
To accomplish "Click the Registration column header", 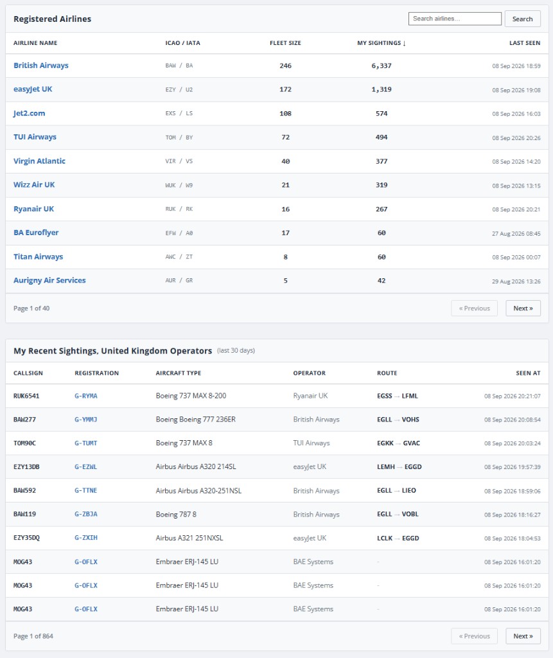I will point(96,373).
